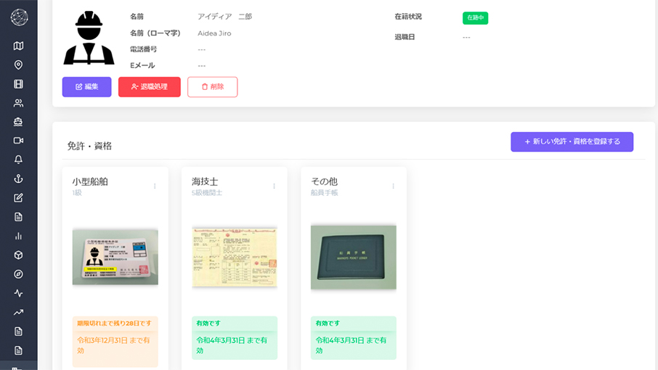Open notifications bell in sidebar
The height and width of the screenshot is (370, 658).
[x=18, y=160]
